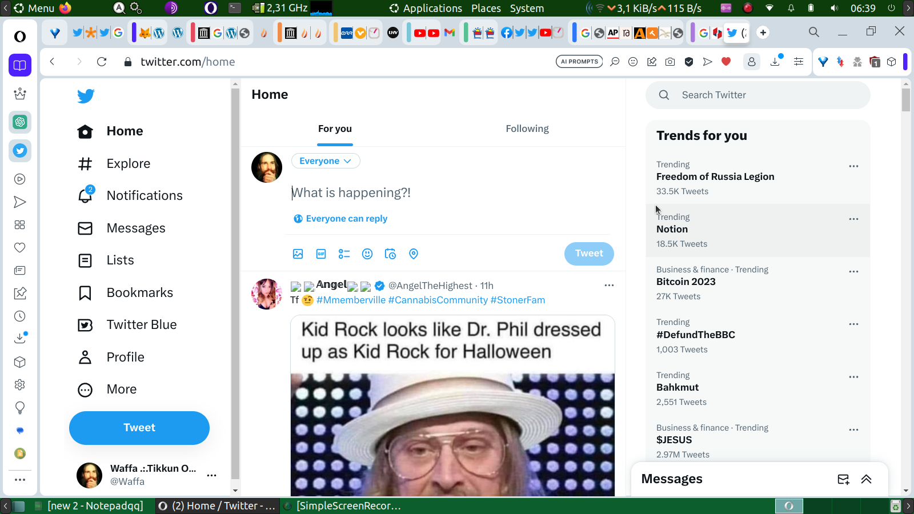Click the schedule tweet icon
The height and width of the screenshot is (514, 914).
pyautogui.click(x=390, y=254)
